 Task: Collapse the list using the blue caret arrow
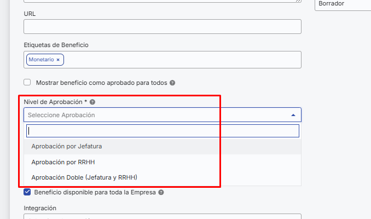(293, 115)
